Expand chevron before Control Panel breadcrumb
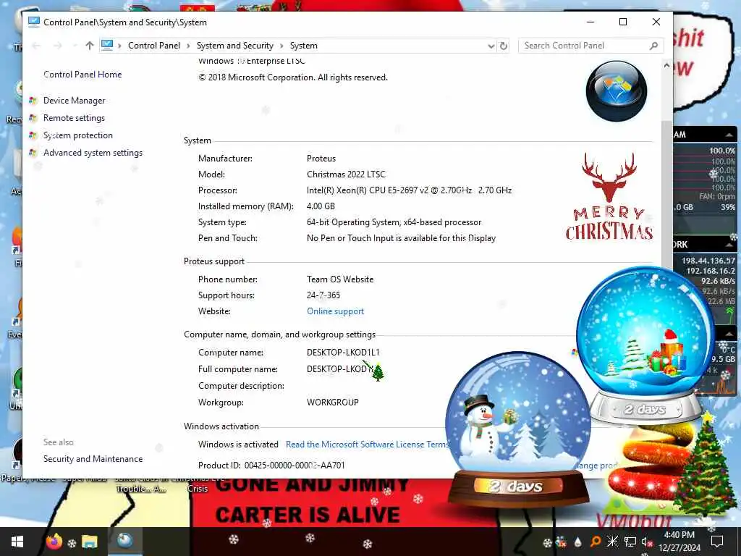741x556 pixels. click(119, 46)
